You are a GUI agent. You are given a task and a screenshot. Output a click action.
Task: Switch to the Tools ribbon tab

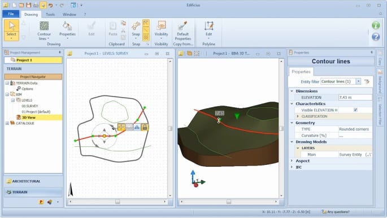(x=50, y=15)
